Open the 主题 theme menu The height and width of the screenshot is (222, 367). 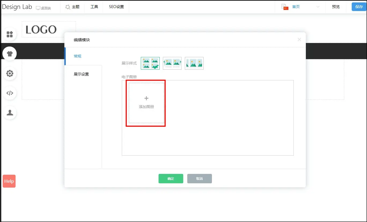click(73, 7)
